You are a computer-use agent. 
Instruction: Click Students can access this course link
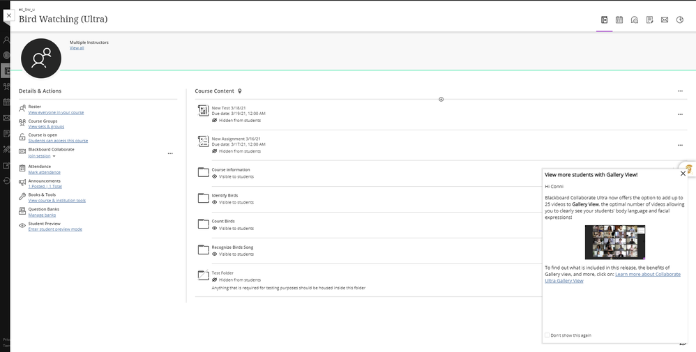(58, 141)
